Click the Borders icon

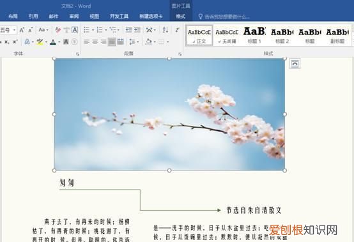[x=161, y=42]
